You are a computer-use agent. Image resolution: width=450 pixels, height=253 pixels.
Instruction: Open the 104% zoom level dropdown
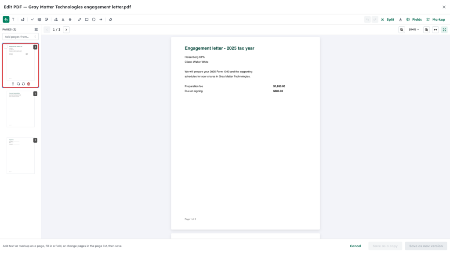[414, 29]
